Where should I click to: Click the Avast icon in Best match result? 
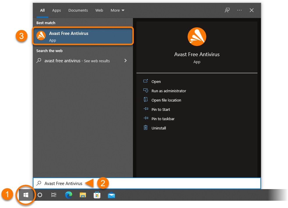pyautogui.click(x=41, y=35)
